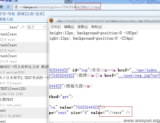Click the 1206/1783 凉都) result info

(x=12, y=94)
